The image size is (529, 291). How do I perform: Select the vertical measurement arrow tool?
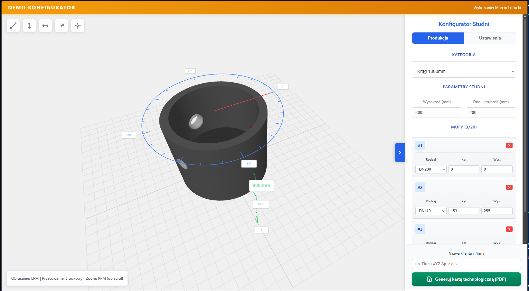pos(29,26)
